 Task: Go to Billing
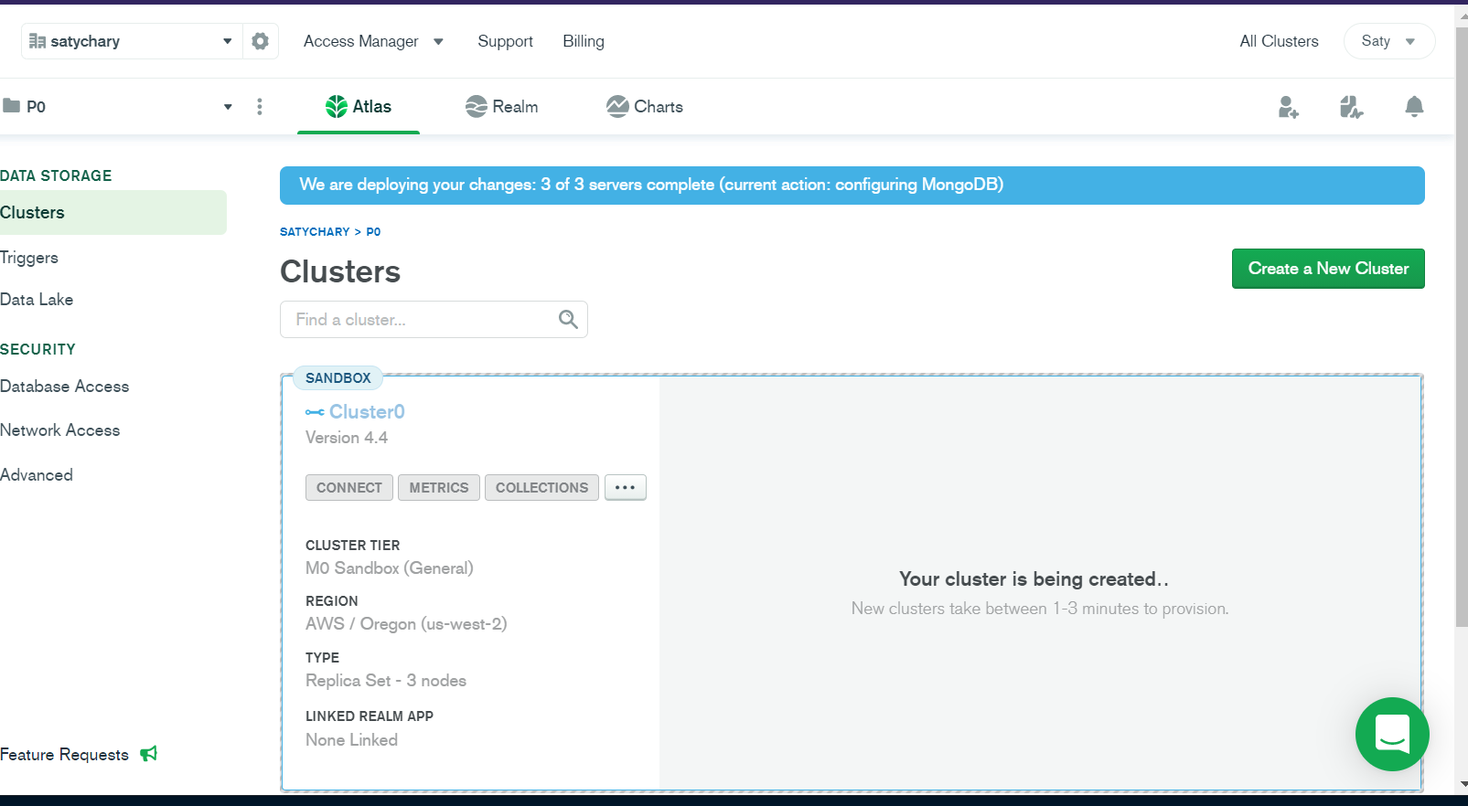(x=584, y=41)
